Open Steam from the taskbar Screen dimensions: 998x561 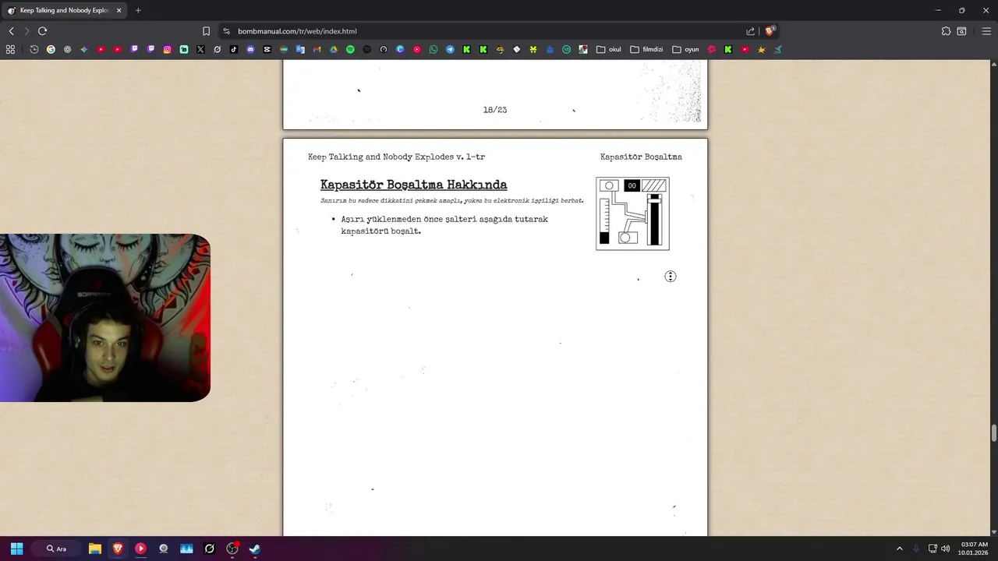click(254, 549)
